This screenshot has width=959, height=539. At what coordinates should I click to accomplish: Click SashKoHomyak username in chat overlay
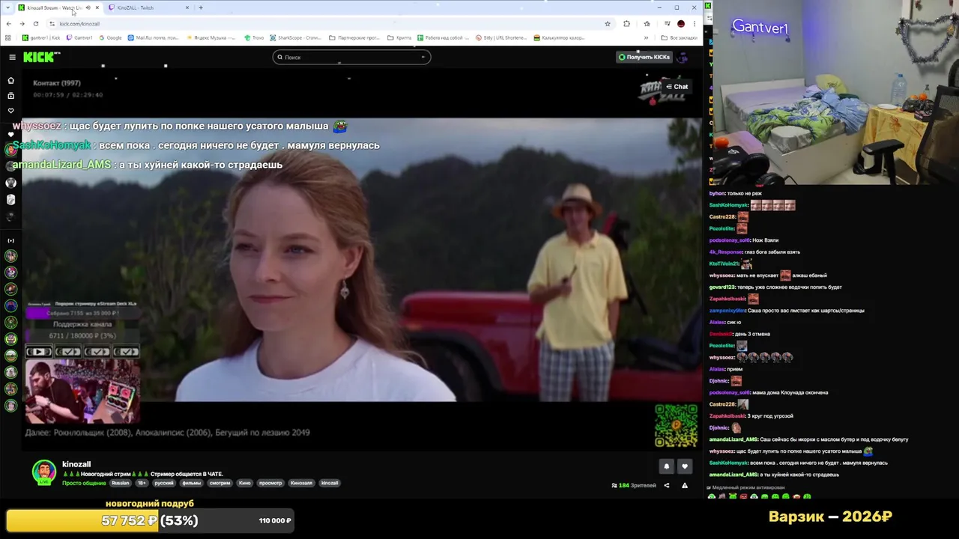[52, 145]
